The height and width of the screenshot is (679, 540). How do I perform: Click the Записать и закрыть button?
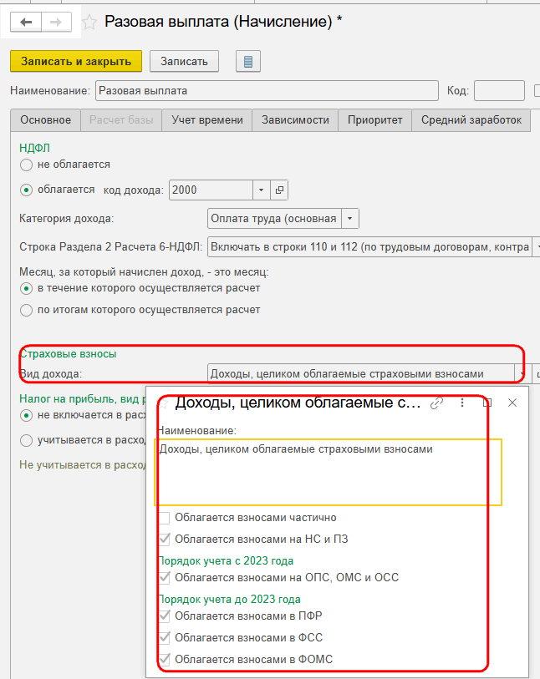pyautogui.click(x=76, y=62)
